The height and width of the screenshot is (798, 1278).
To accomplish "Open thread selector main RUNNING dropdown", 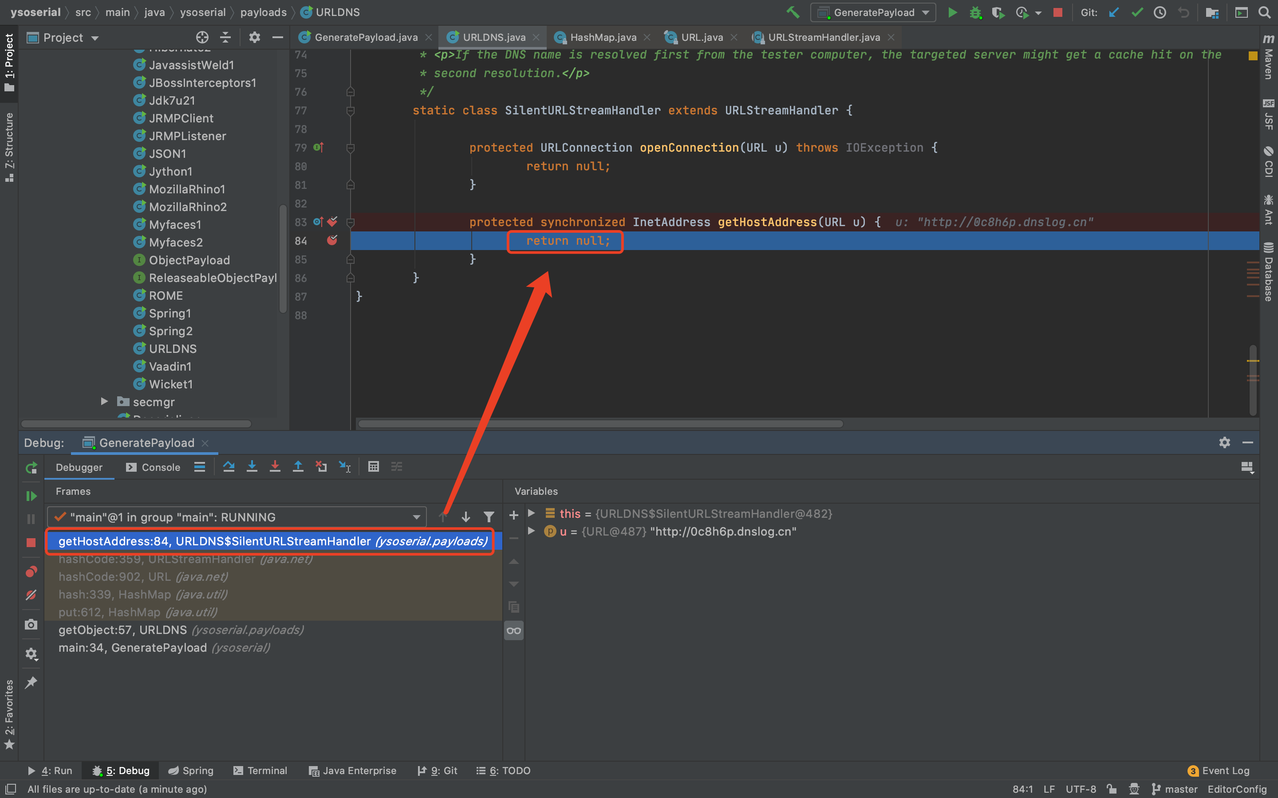I will pyautogui.click(x=237, y=516).
